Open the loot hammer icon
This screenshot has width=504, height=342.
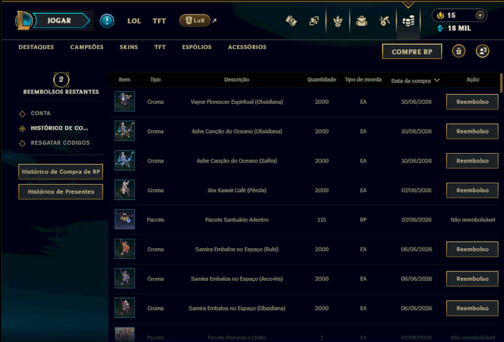point(384,21)
